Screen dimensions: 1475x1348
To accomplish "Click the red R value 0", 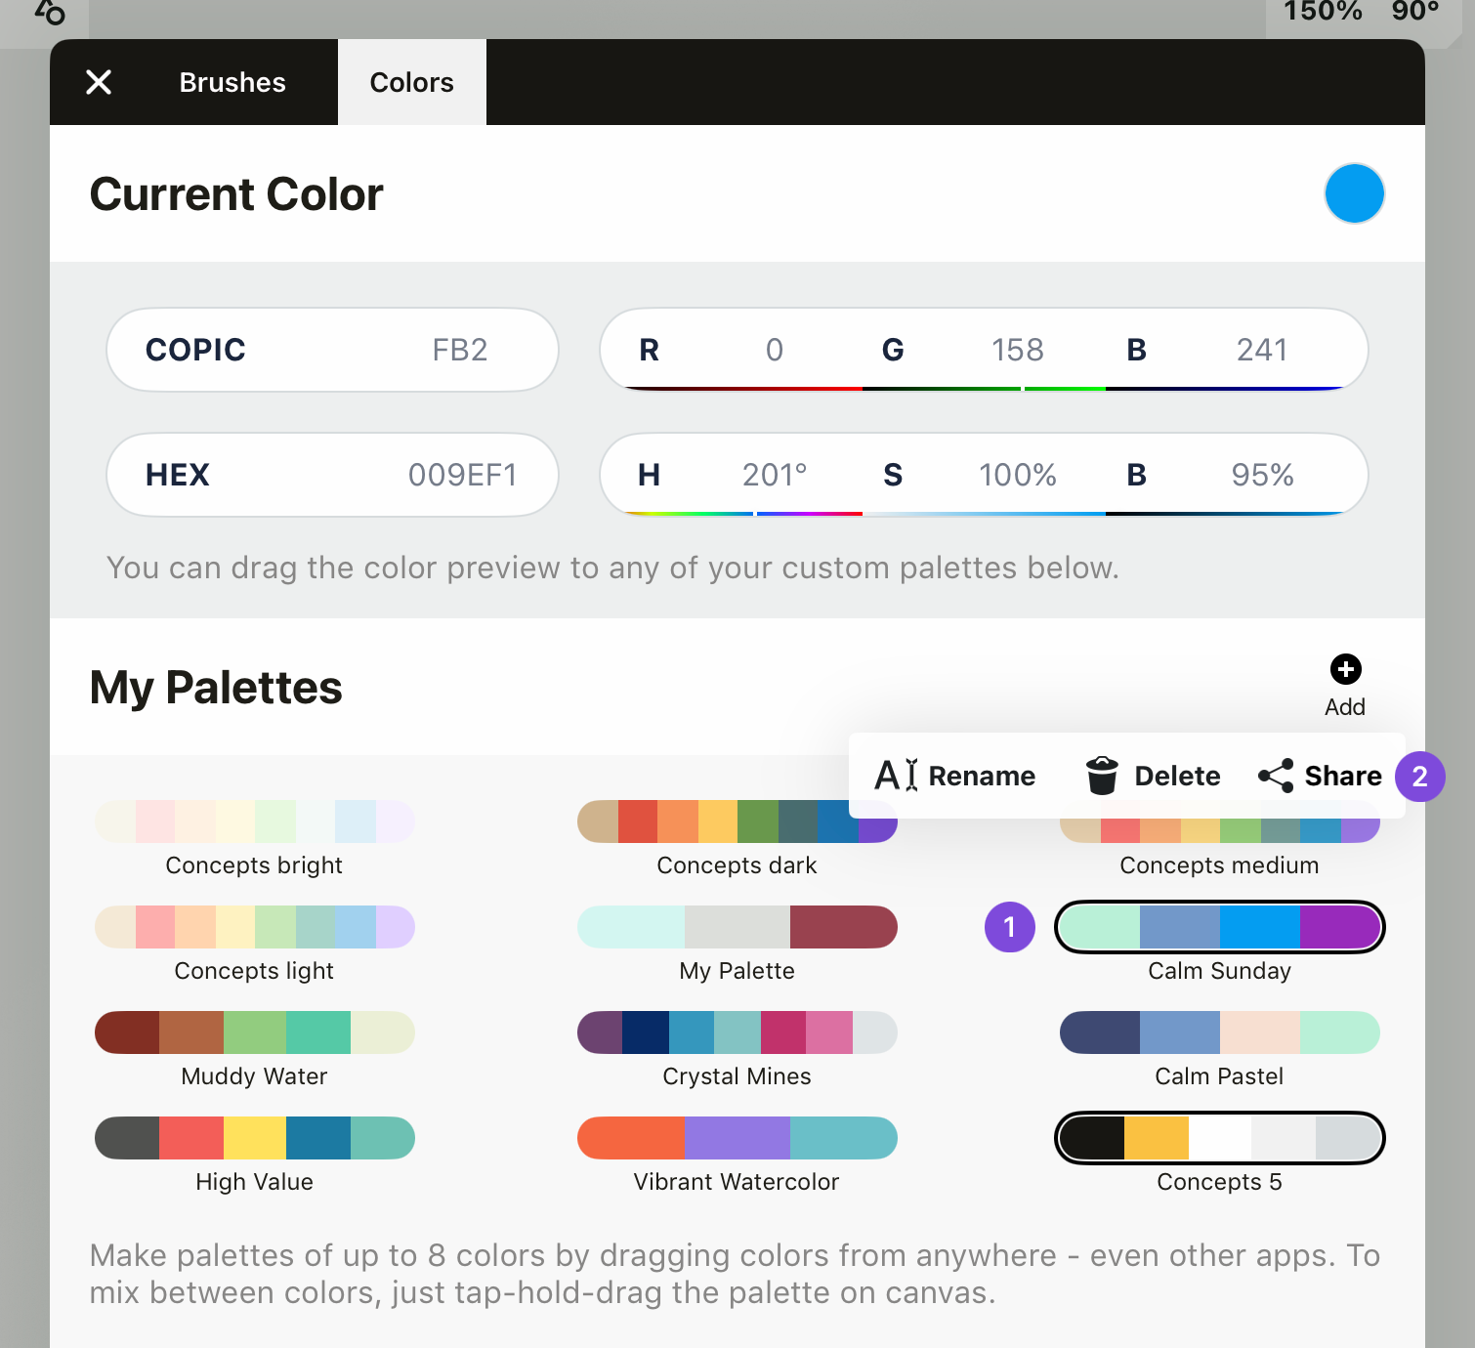I will pyautogui.click(x=775, y=350).
